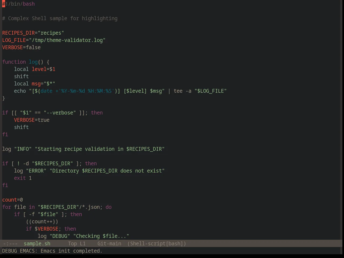Click 'tee -a' in the echo line

pos(182,91)
